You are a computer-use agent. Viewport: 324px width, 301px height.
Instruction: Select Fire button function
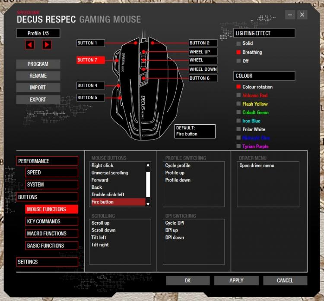[x=118, y=202]
